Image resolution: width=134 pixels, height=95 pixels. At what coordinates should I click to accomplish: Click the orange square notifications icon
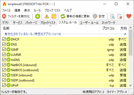pos(54,16)
